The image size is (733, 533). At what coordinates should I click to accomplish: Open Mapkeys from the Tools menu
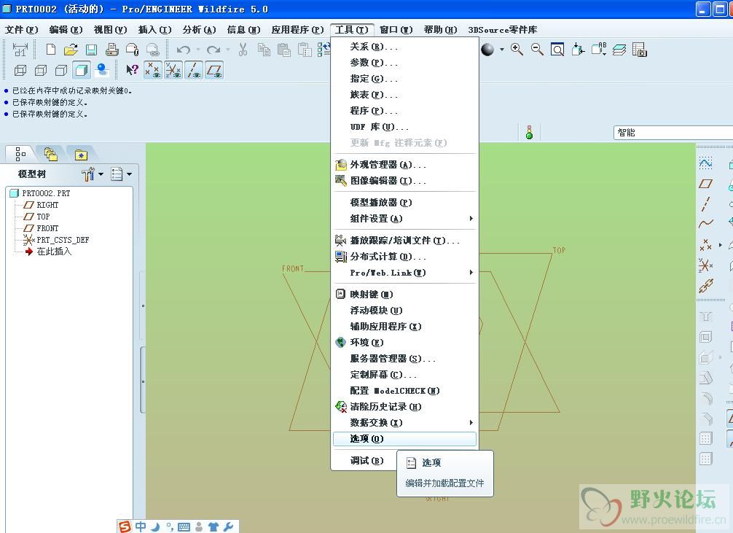coord(405,295)
